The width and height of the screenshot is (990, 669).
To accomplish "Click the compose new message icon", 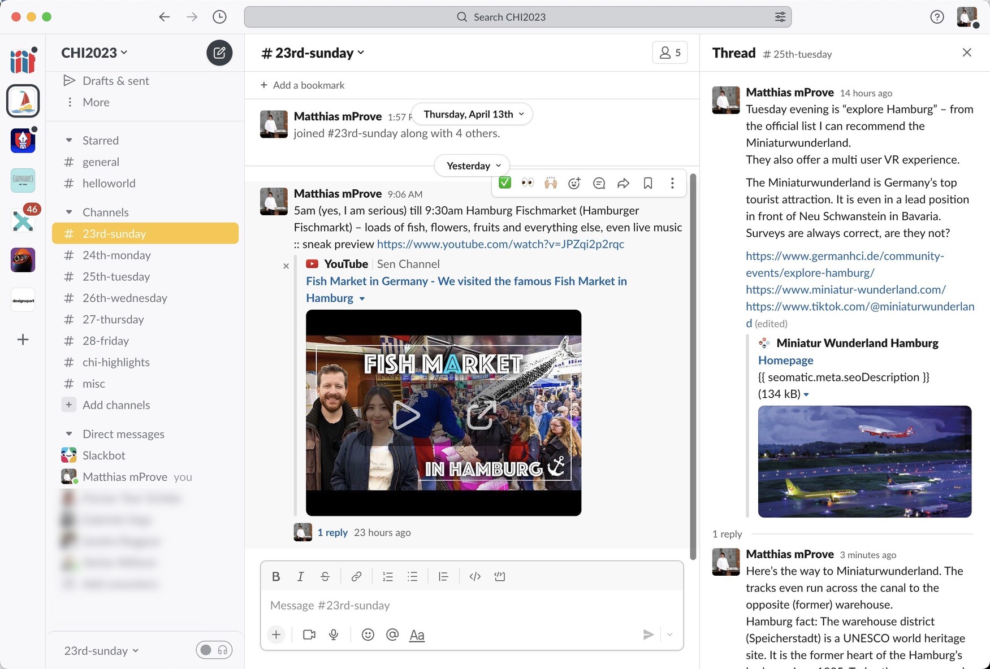I will pos(219,53).
